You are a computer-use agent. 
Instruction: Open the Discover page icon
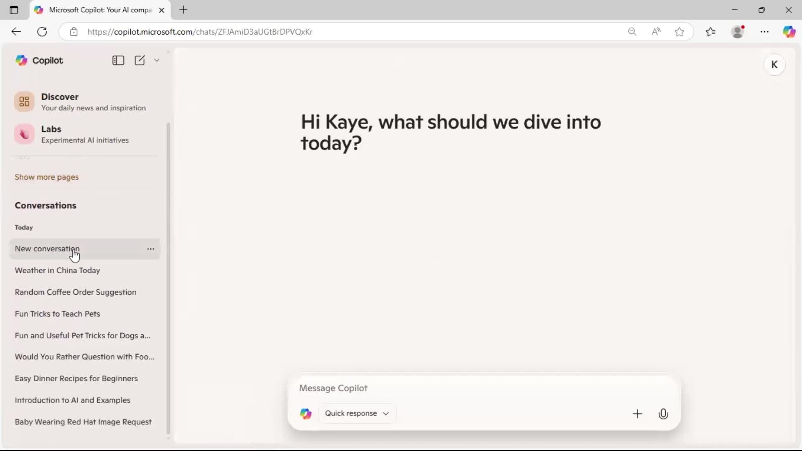coord(24,101)
